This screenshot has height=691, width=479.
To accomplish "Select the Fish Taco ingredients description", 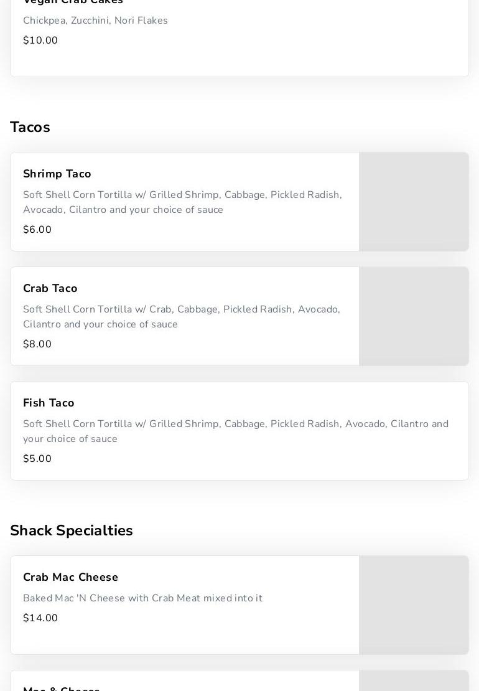I will tap(235, 431).
